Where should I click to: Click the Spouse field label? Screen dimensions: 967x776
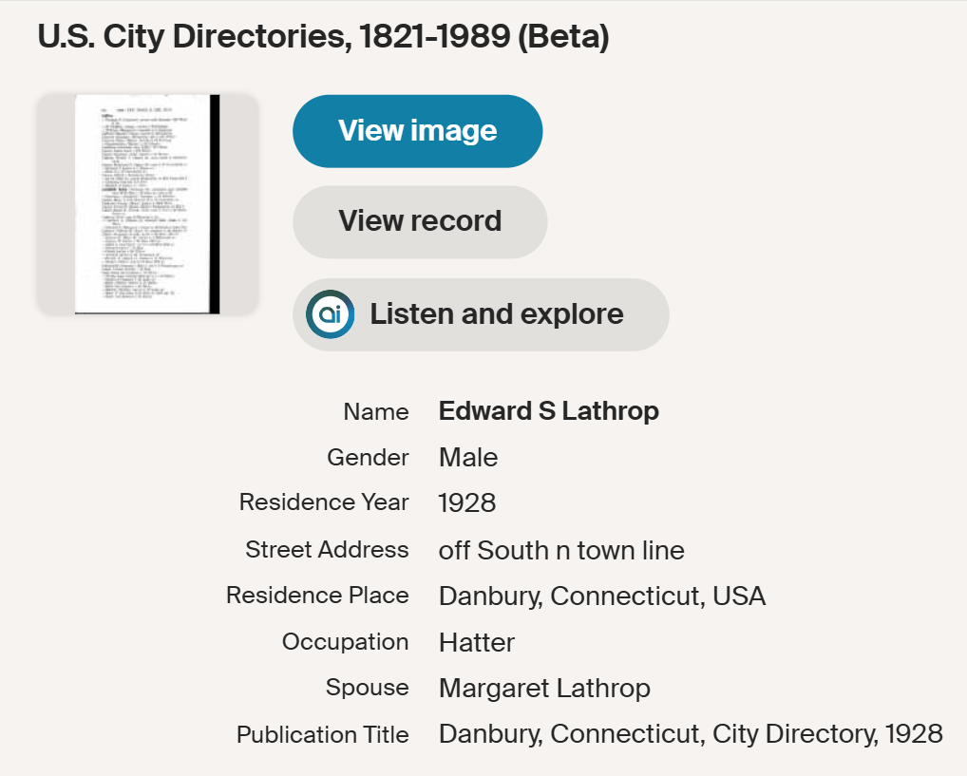(367, 688)
